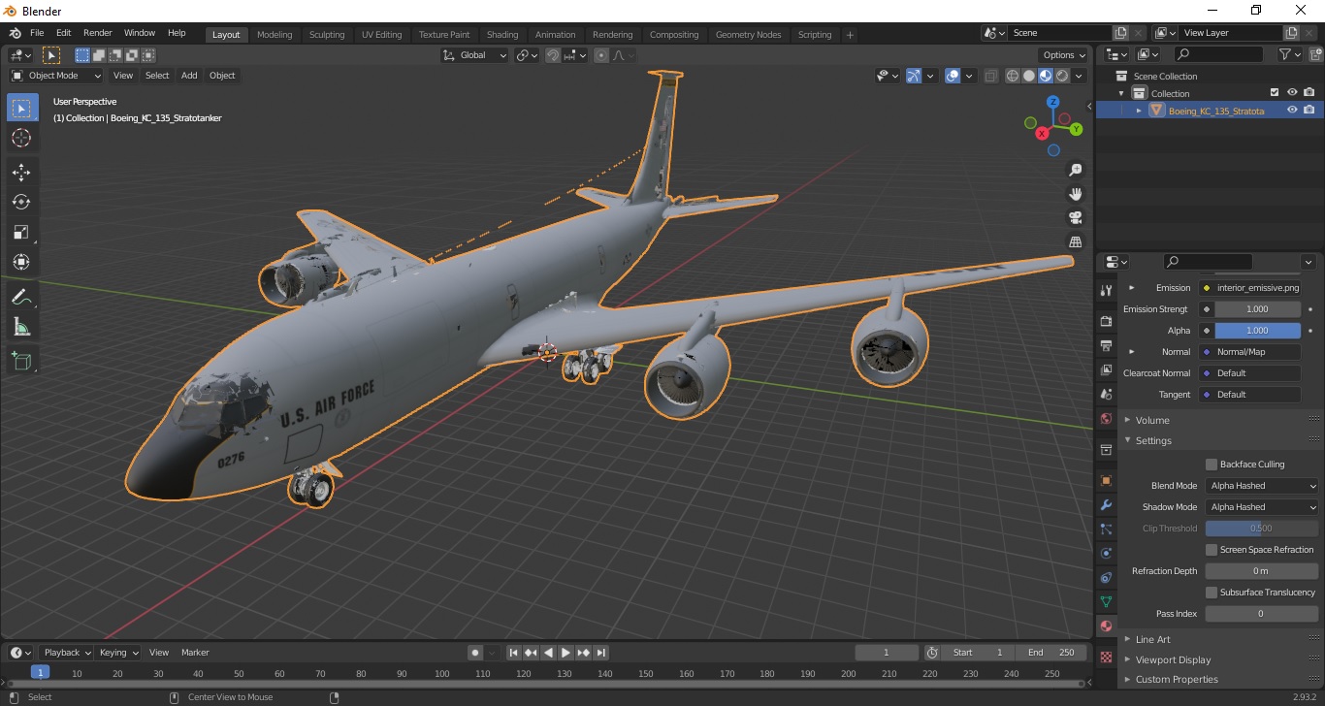Disable Collection in renders camera icon
The image size is (1325, 706).
coord(1309,93)
